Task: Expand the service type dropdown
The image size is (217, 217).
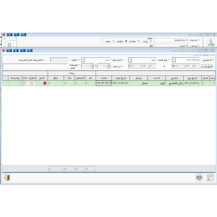Action: point(130,60)
